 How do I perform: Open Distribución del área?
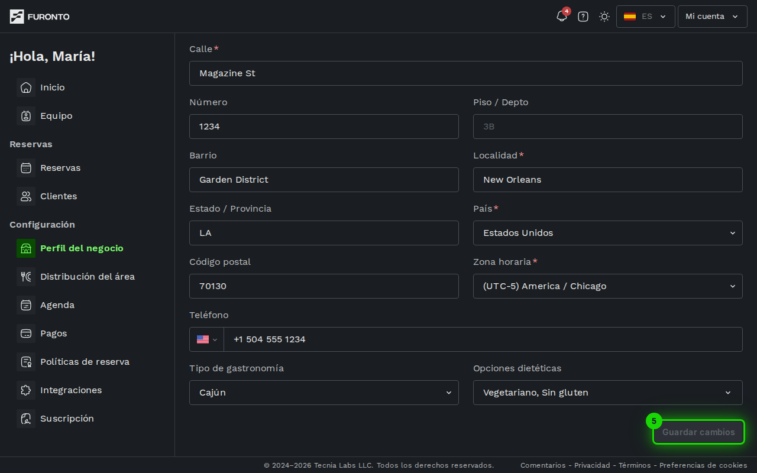[x=88, y=277]
